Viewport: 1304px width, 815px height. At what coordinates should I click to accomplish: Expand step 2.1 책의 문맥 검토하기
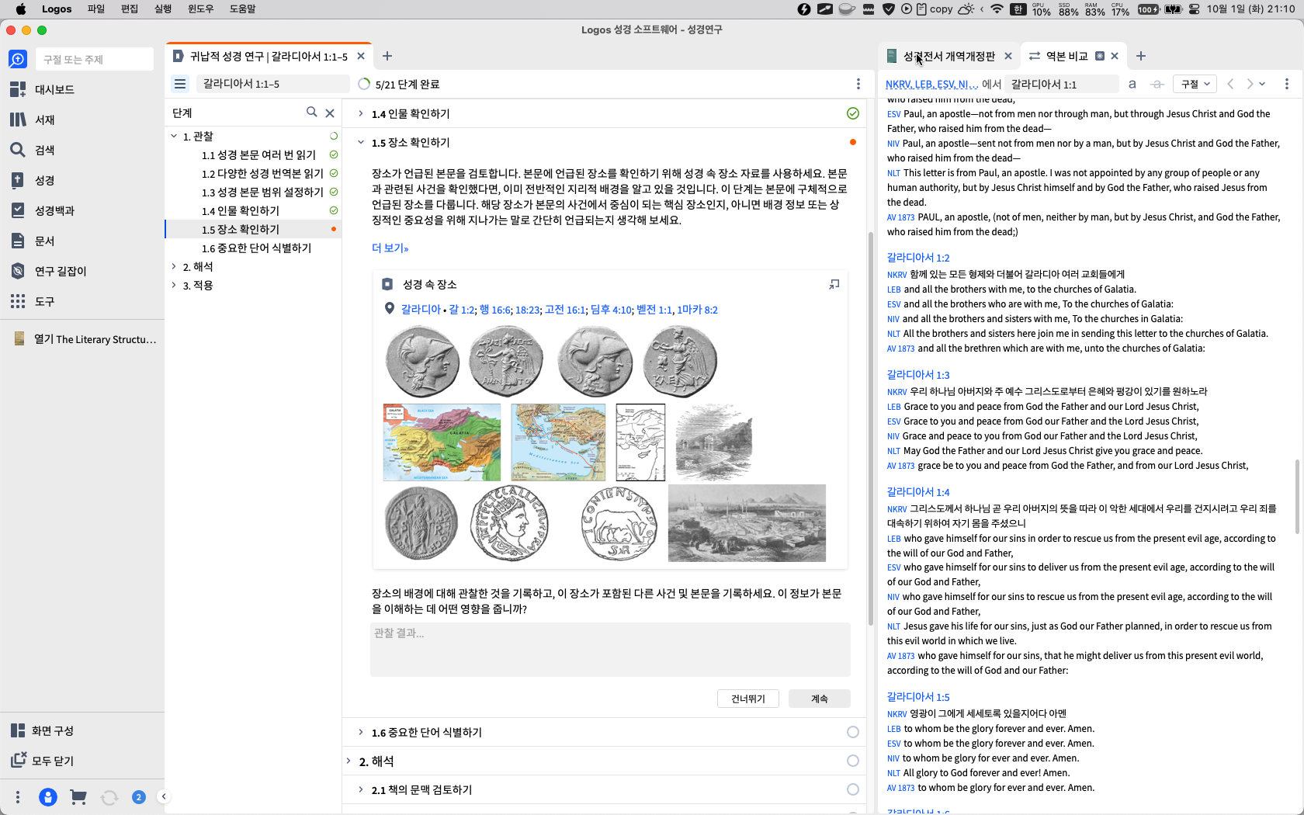[360, 789]
